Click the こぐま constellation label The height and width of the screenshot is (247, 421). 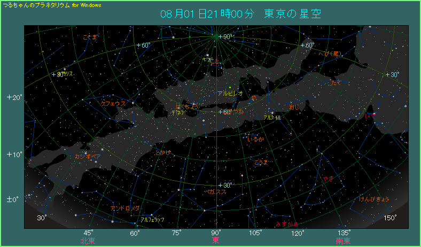point(90,37)
